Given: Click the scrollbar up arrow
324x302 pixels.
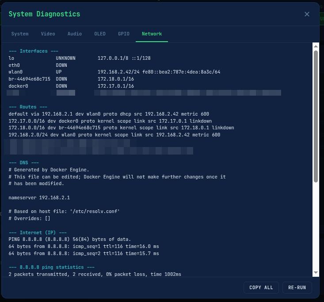Looking at the screenshot, I should pos(316,46).
